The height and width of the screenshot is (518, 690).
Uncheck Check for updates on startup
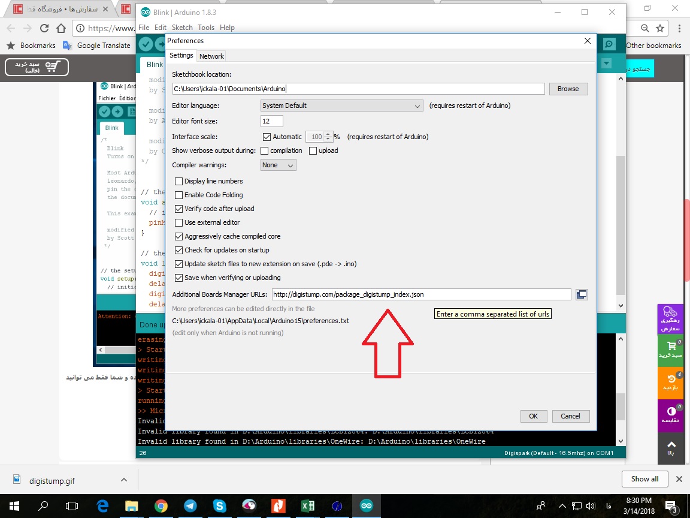[x=178, y=250]
